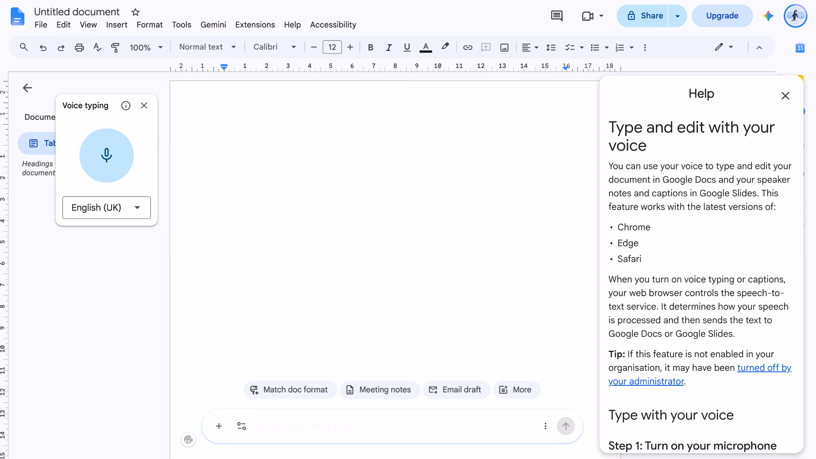The height and width of the screenshot is (459, 816).
Task: Click the insert image icon
Action: pos(504,47)
